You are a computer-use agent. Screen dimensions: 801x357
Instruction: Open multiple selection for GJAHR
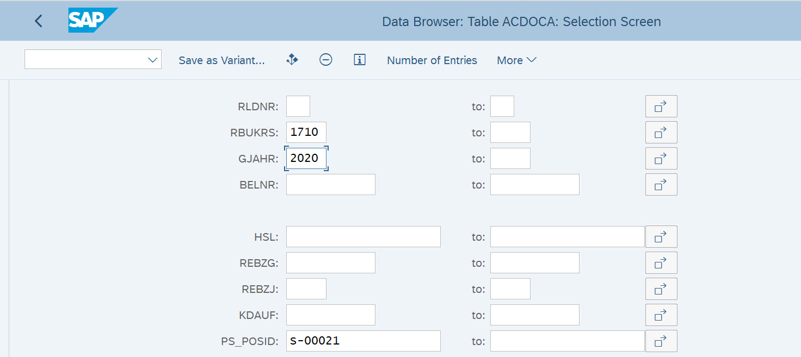point(661,159)
